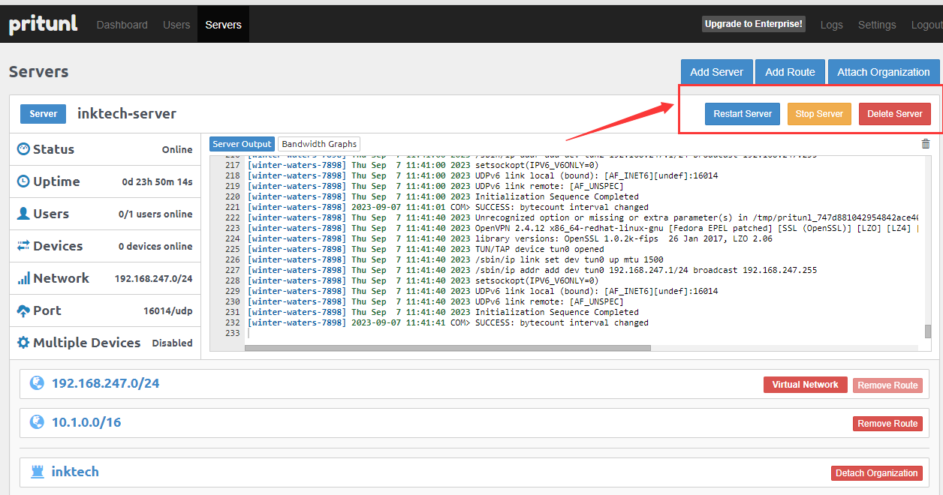Clear server output with trash icon
Screen dimensions: 943x495
click(x=925, y=144)
